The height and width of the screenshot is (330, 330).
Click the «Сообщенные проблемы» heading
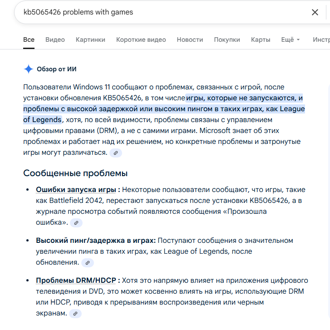75,173
